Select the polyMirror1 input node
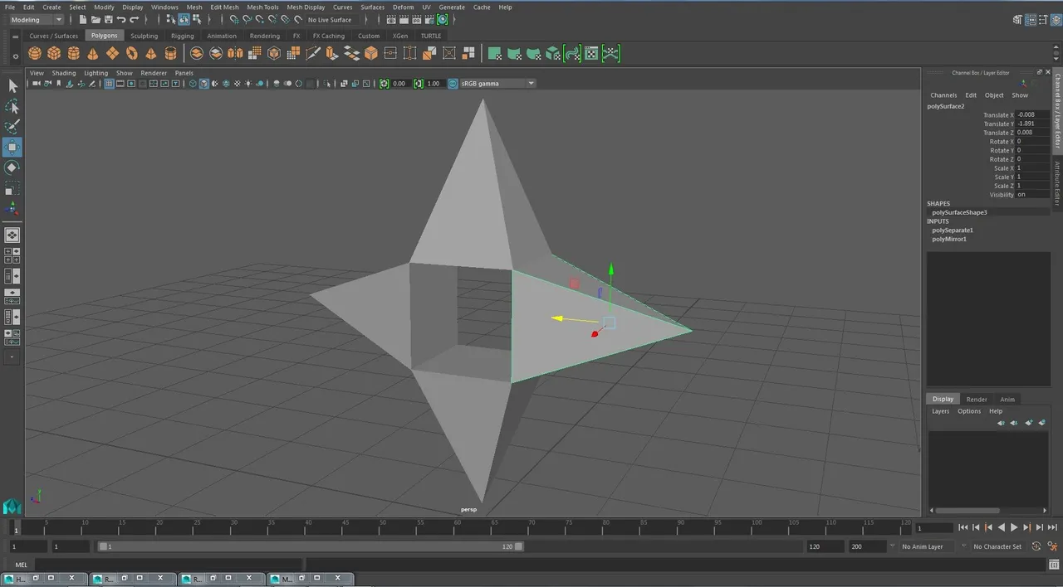The image size is (1063, 587). coord(949,239)
